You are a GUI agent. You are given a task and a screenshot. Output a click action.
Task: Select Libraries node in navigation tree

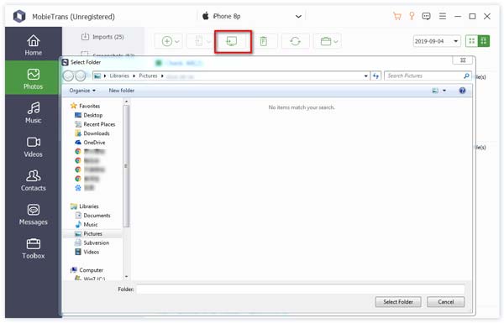point(85,206)
